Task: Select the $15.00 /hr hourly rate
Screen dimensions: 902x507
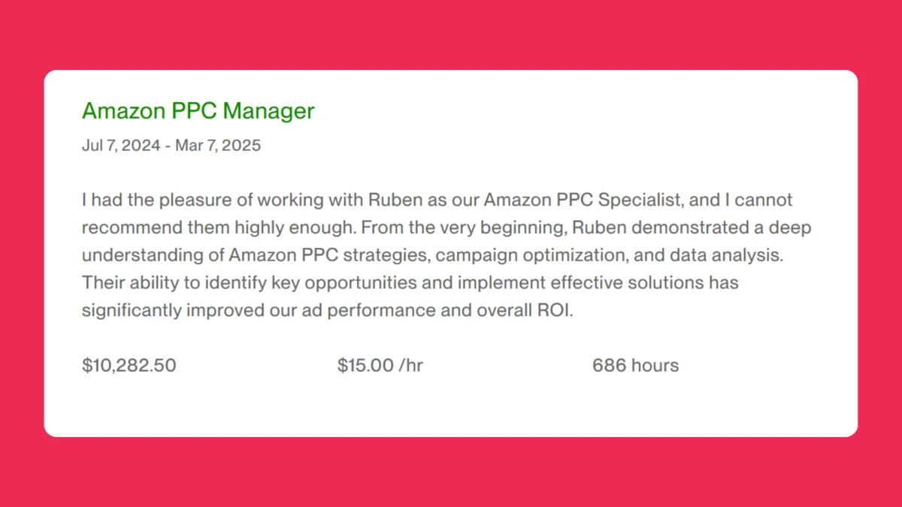Action: point(380,366)
